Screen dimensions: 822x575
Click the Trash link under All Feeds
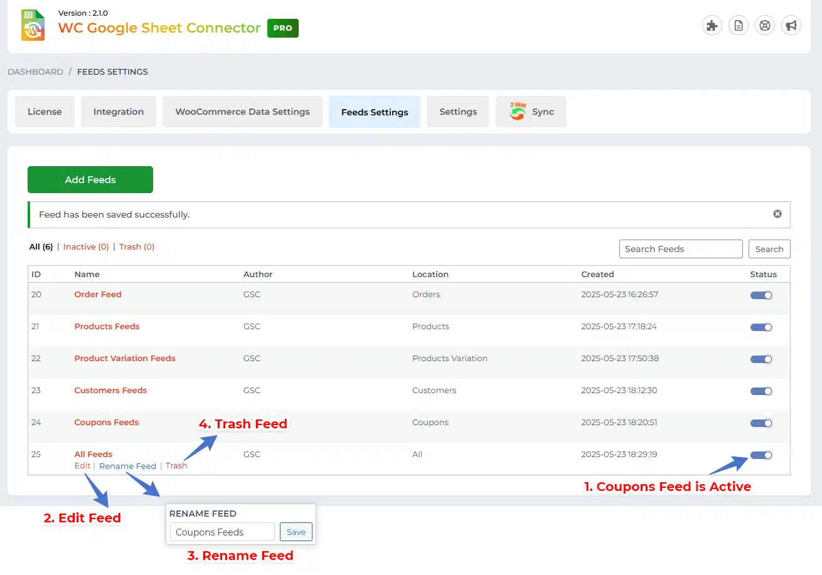176,466
